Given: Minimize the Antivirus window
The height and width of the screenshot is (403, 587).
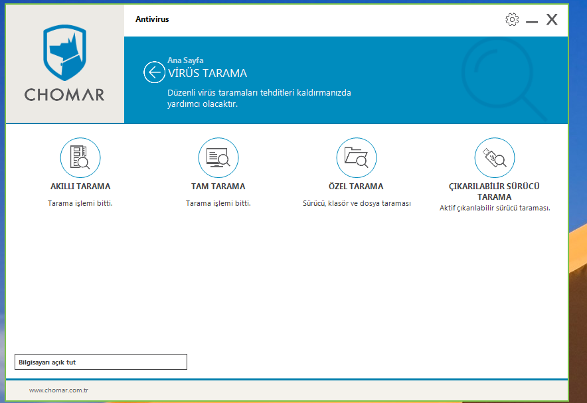Looking at the screenshot, I should 532,22.
